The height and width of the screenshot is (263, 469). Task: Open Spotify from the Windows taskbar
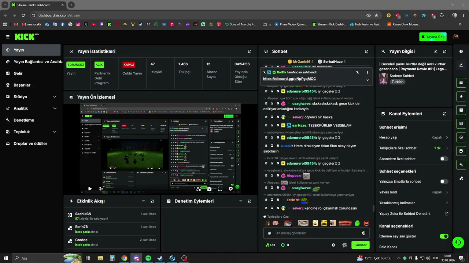(148, 258)
